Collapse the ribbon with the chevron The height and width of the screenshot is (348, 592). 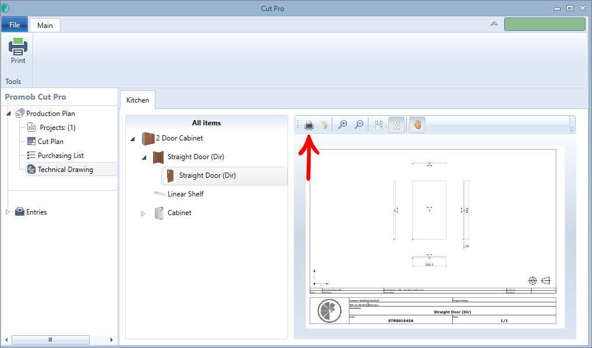494,24
